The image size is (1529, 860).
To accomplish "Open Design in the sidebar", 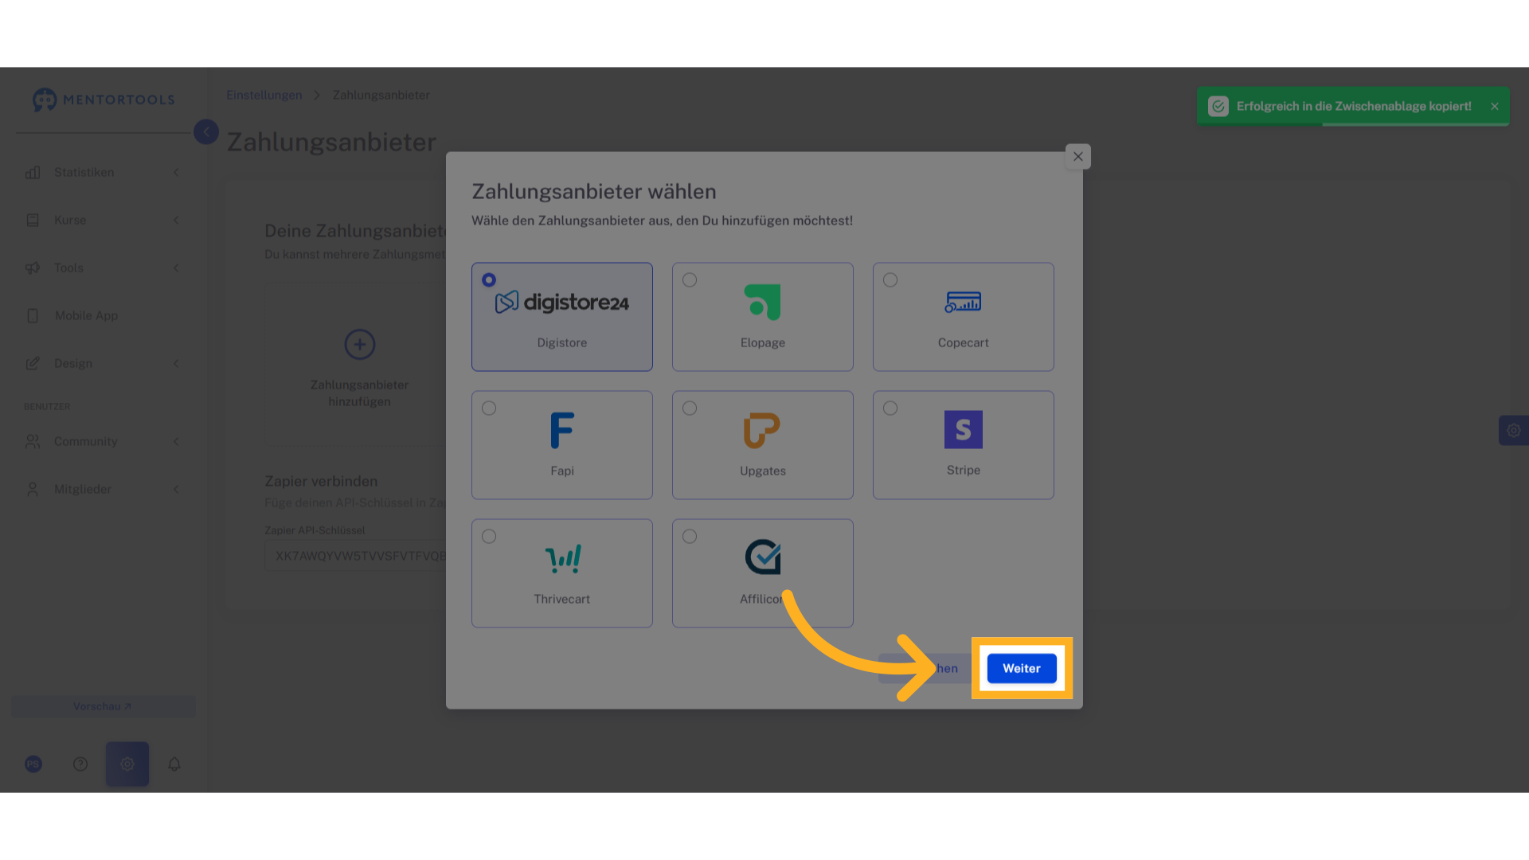I will [x=103, y=363].
